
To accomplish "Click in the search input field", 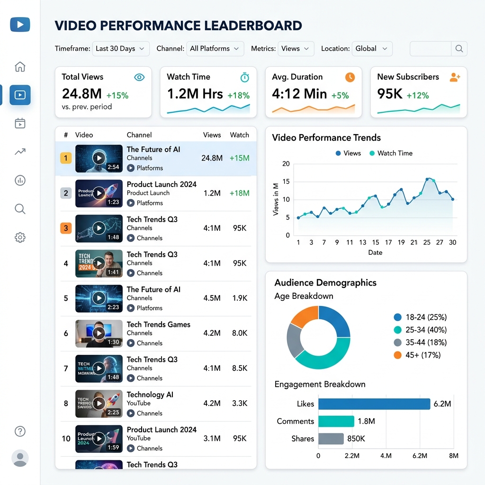I will (431, 49).
